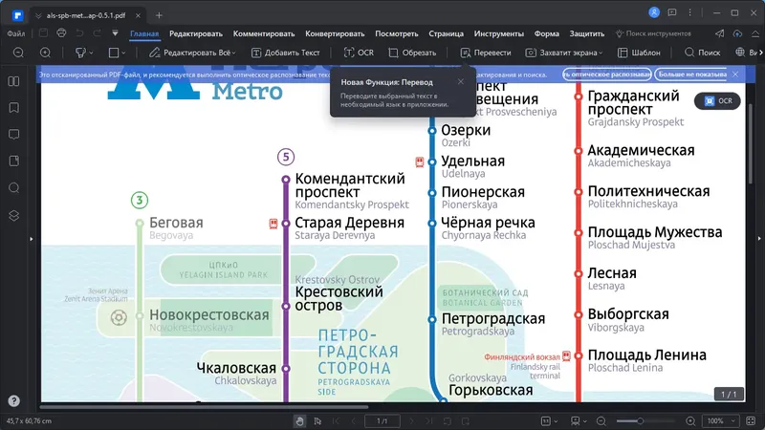Switch to the Главная tab
765x430 pixels.
point(144,33)
